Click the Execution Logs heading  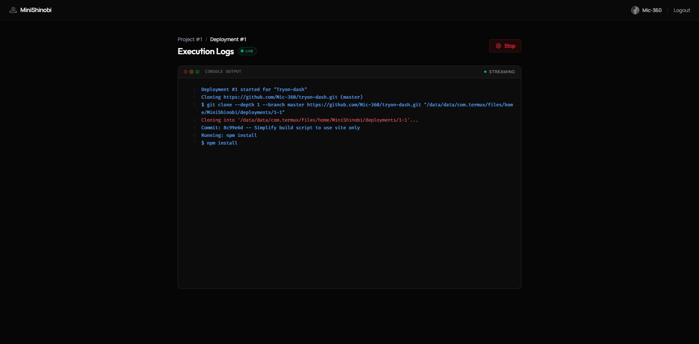206,51
